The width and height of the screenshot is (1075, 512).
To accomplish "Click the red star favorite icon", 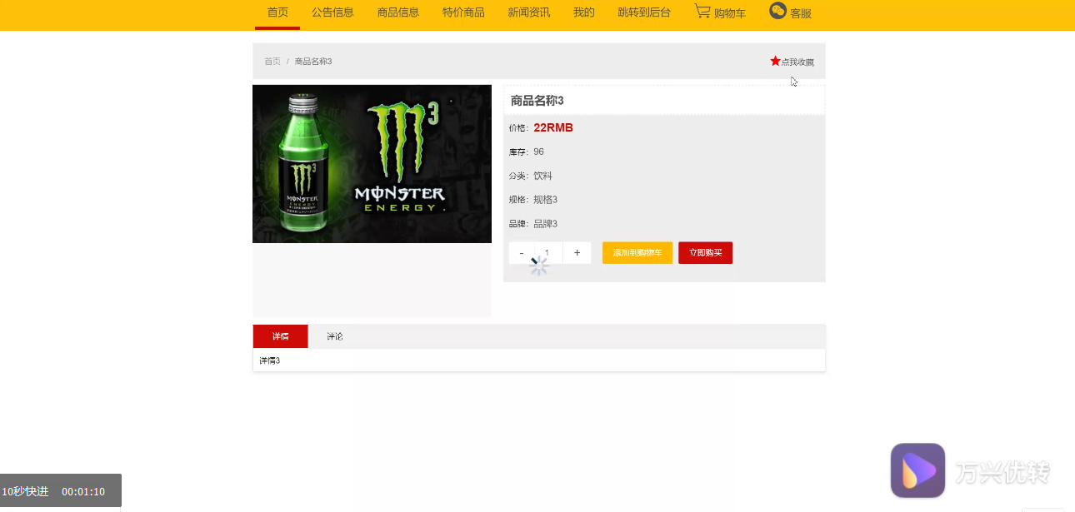I will click(775, 61).
